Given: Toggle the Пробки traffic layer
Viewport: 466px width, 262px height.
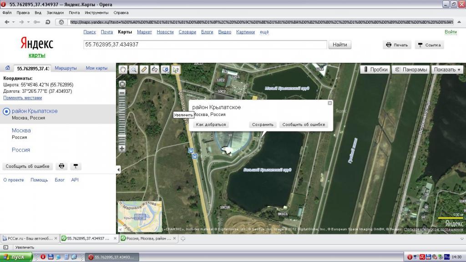Looking at the screenshot, I should click(375, 70).
